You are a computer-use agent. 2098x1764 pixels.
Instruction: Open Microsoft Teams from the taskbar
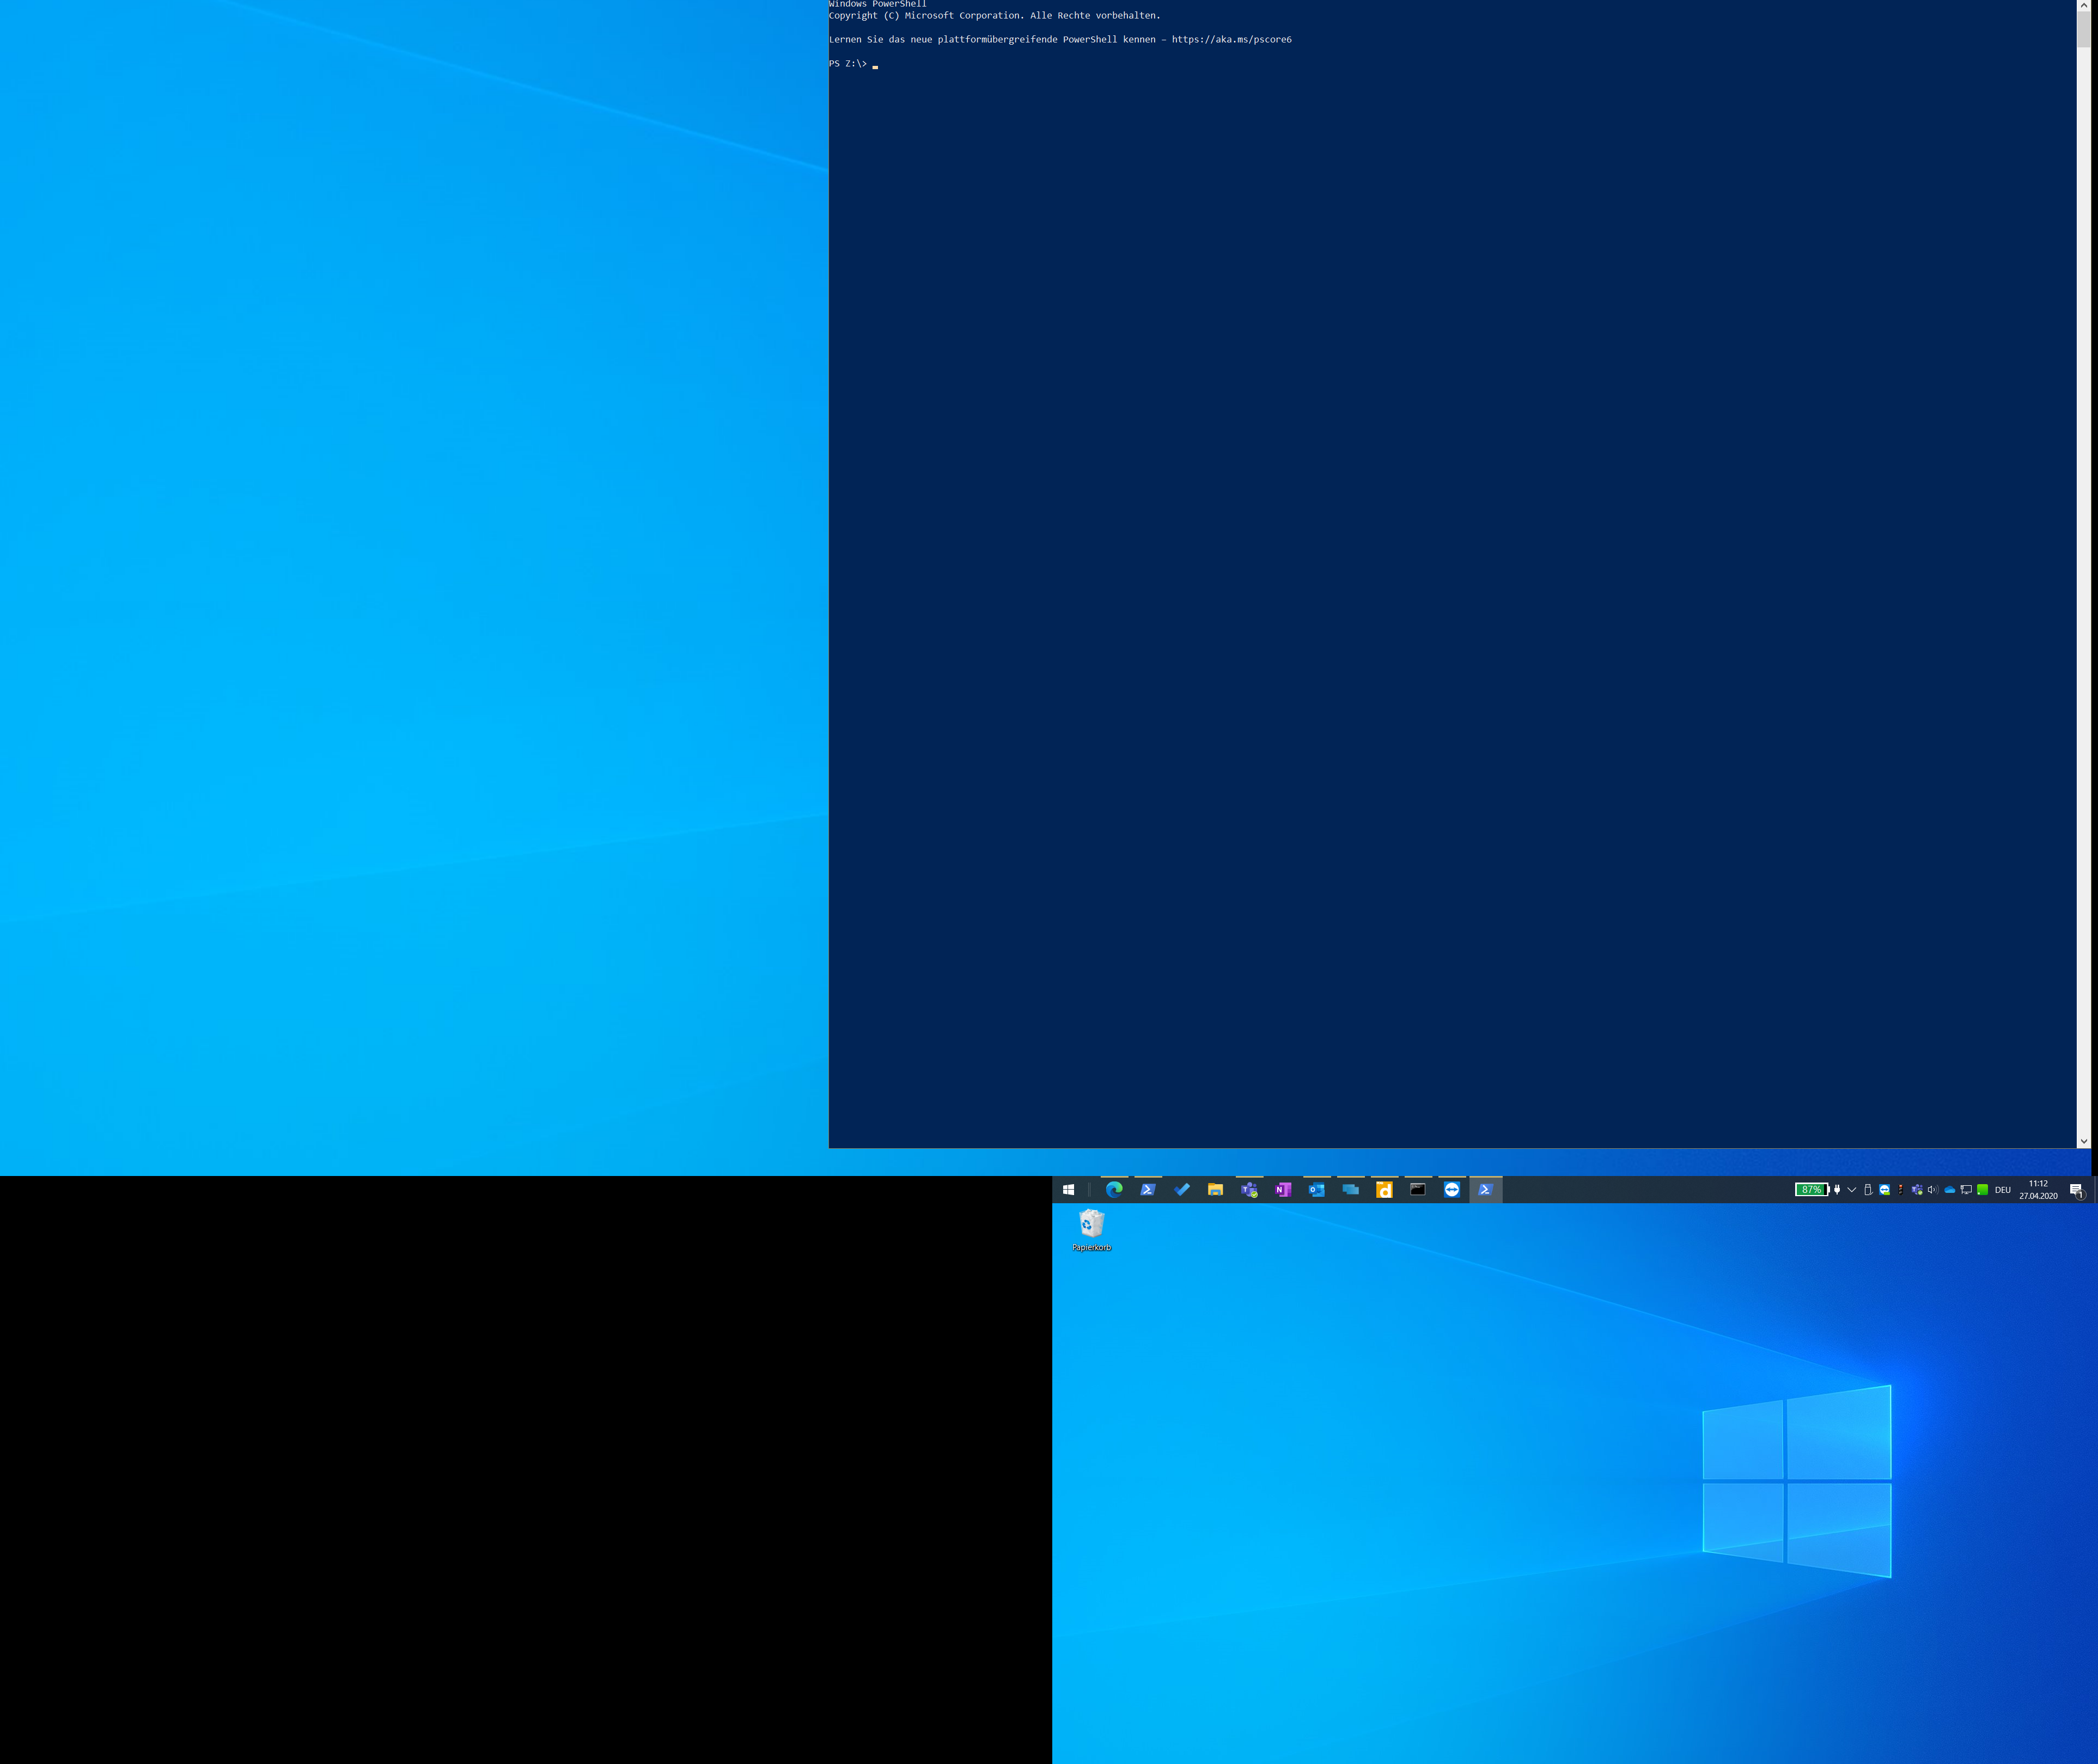click(x=1248, y=1190)
